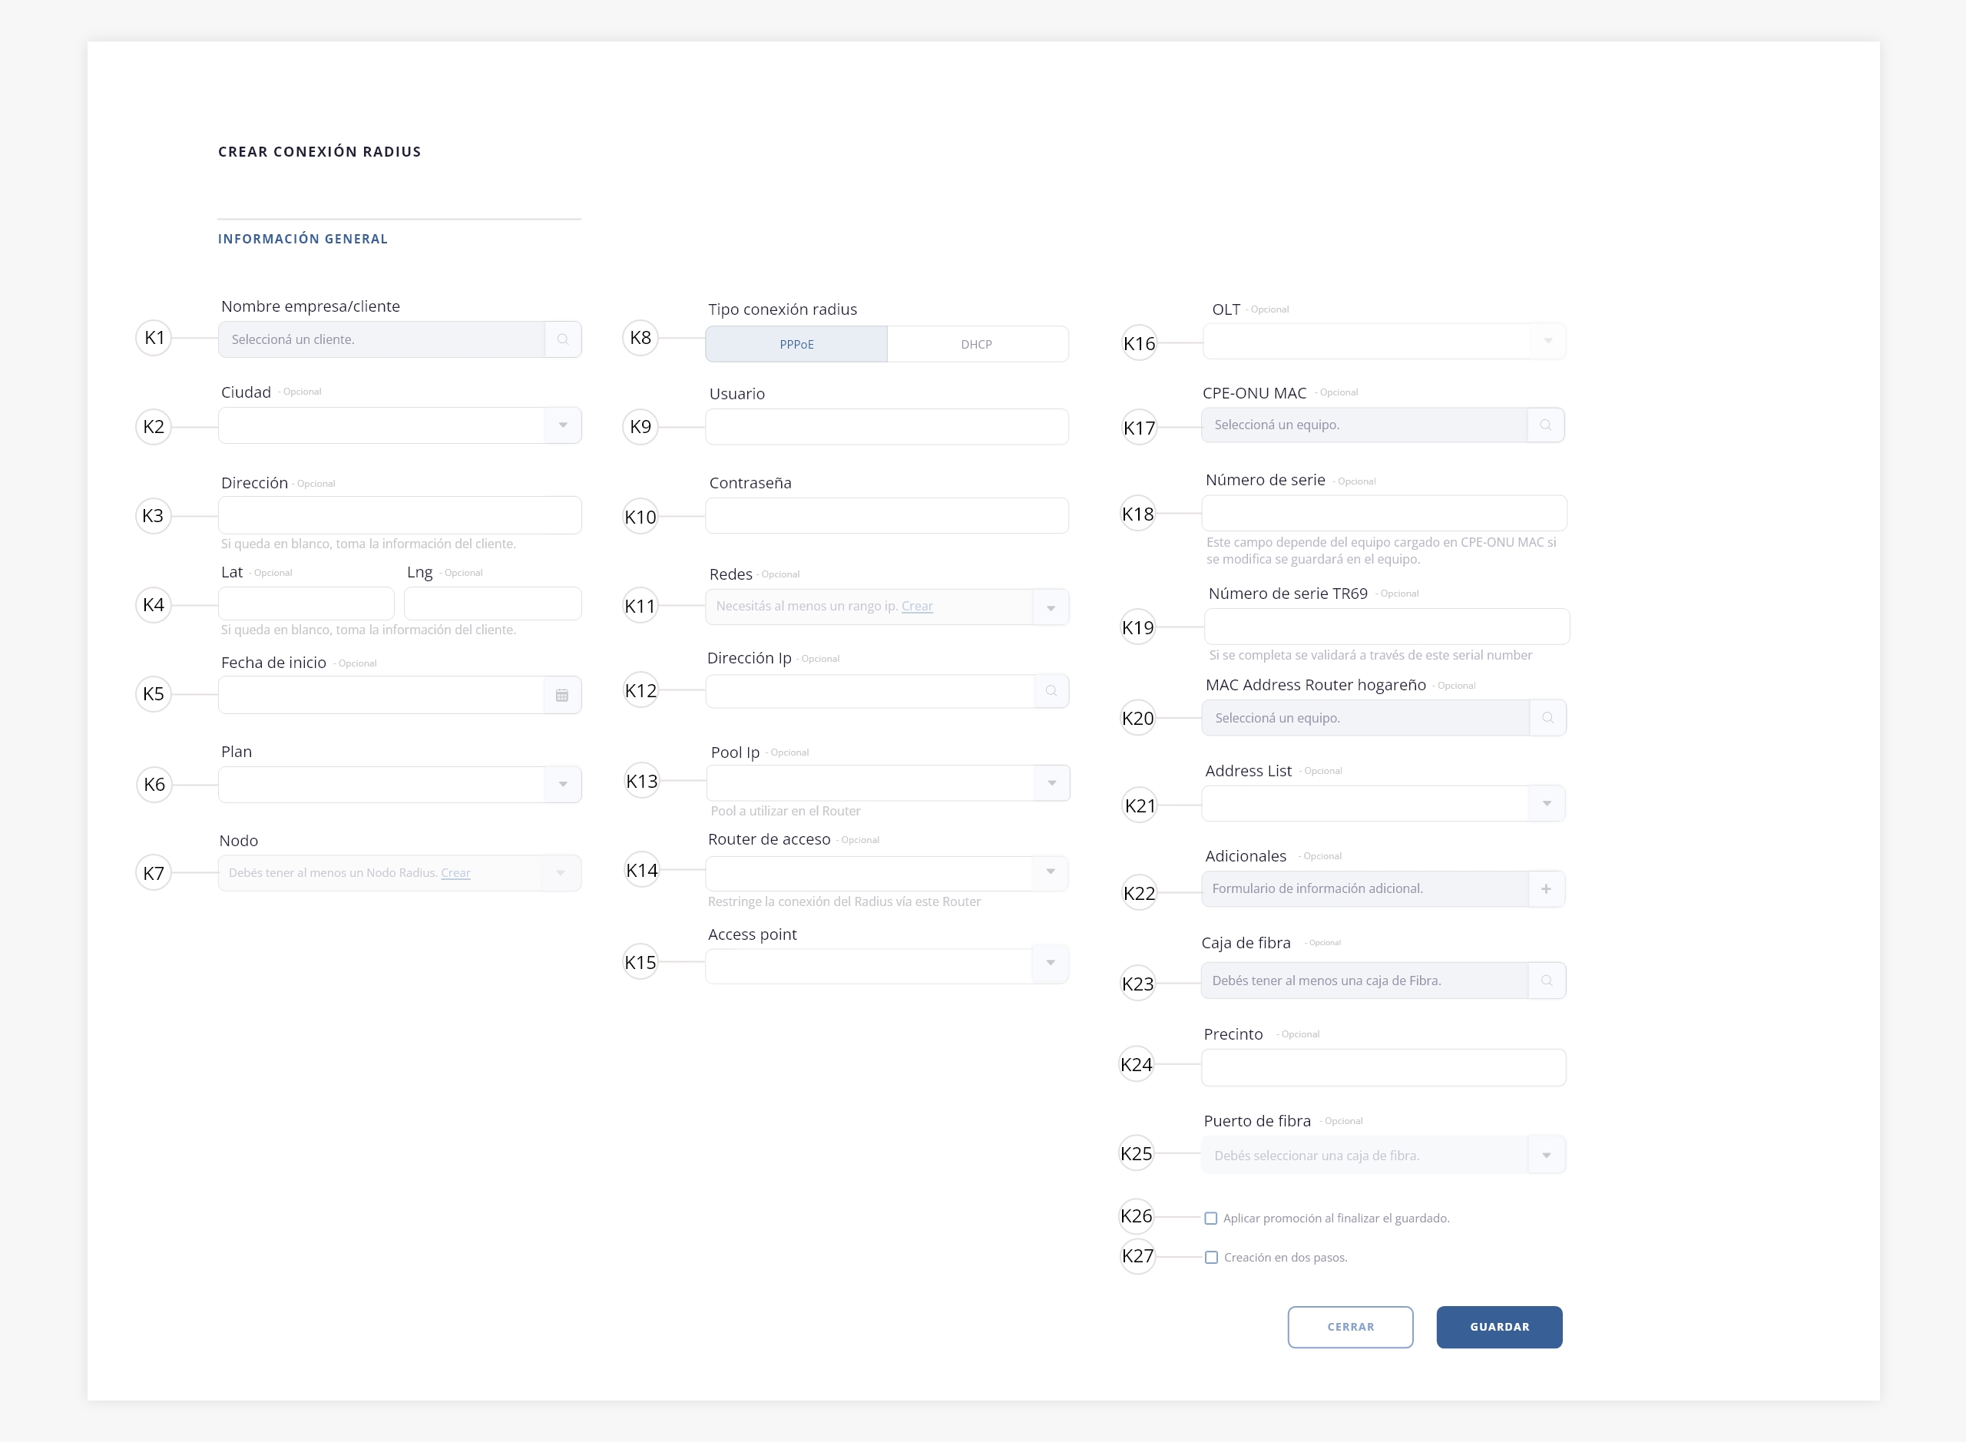
Task: Expand the Plan dropdown
Action: coord(563,785)
